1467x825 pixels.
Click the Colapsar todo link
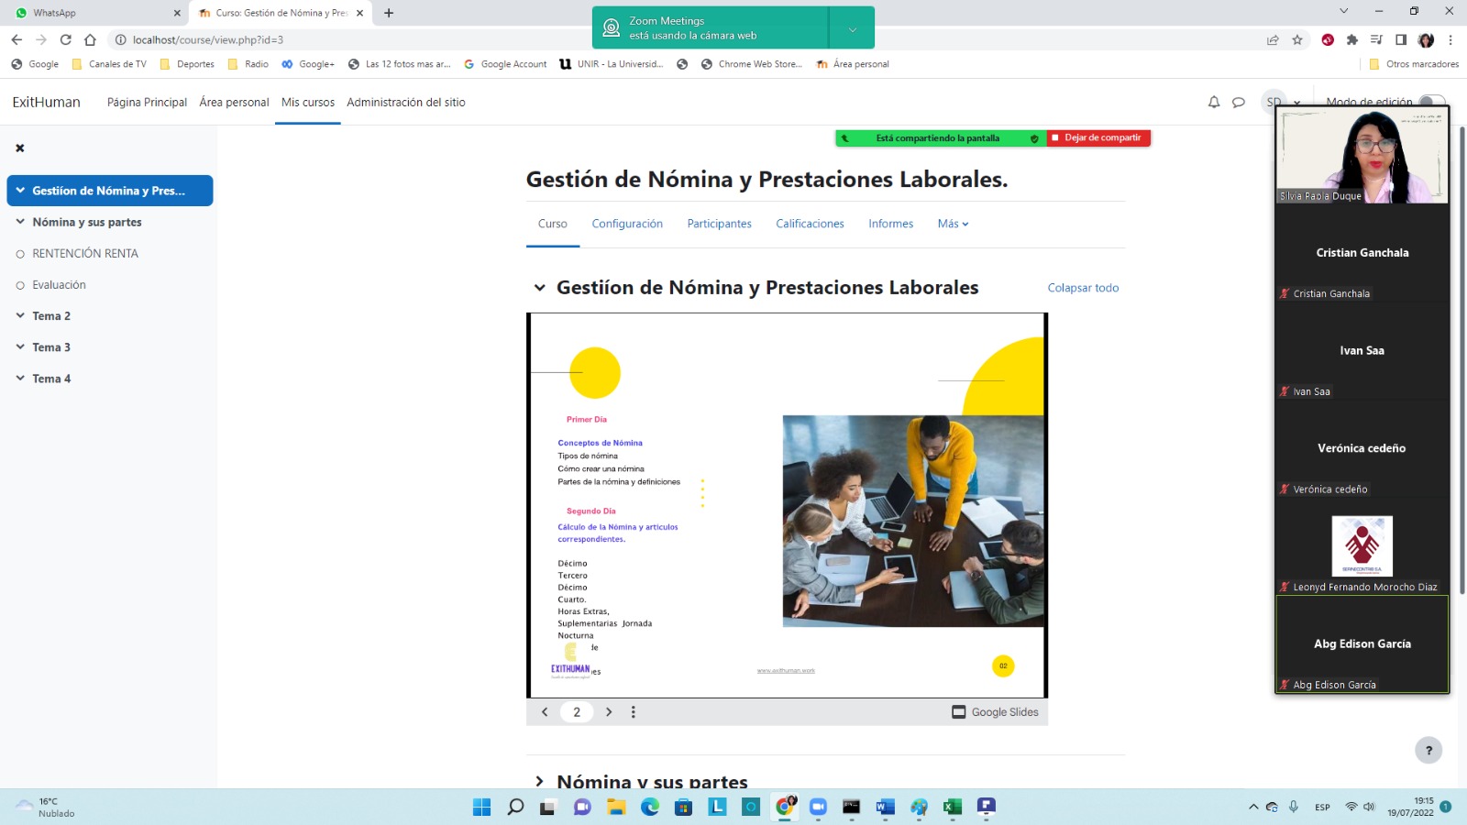(1083, 288)
